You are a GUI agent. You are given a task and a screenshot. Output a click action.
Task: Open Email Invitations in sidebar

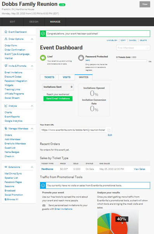tap(13, 73)
